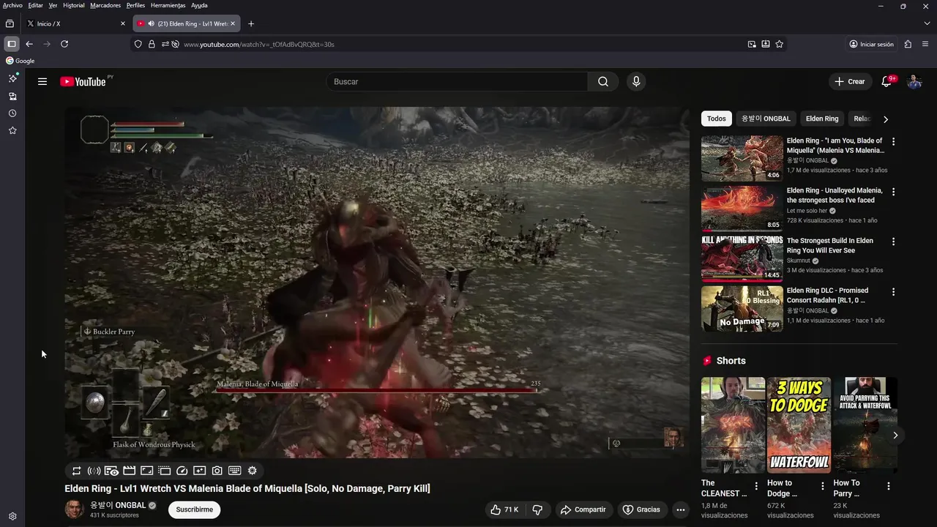
Task: Open the sidebar AI chatbot sparkle icon
Action: pyautogui.click(x=12, y=78)
